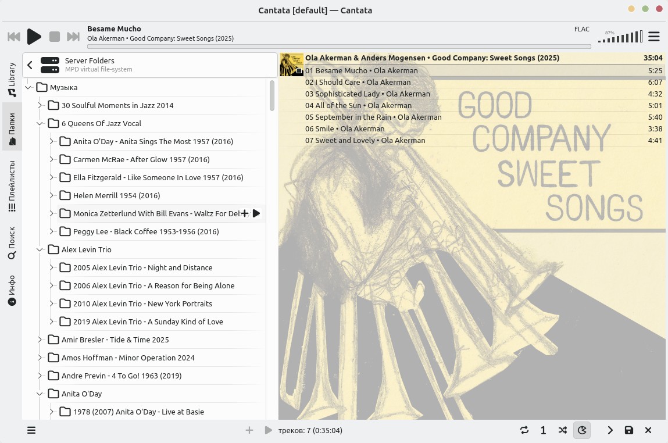
Task: Seek within the Besame Mucho progress bar
Action: pos(339,47)
